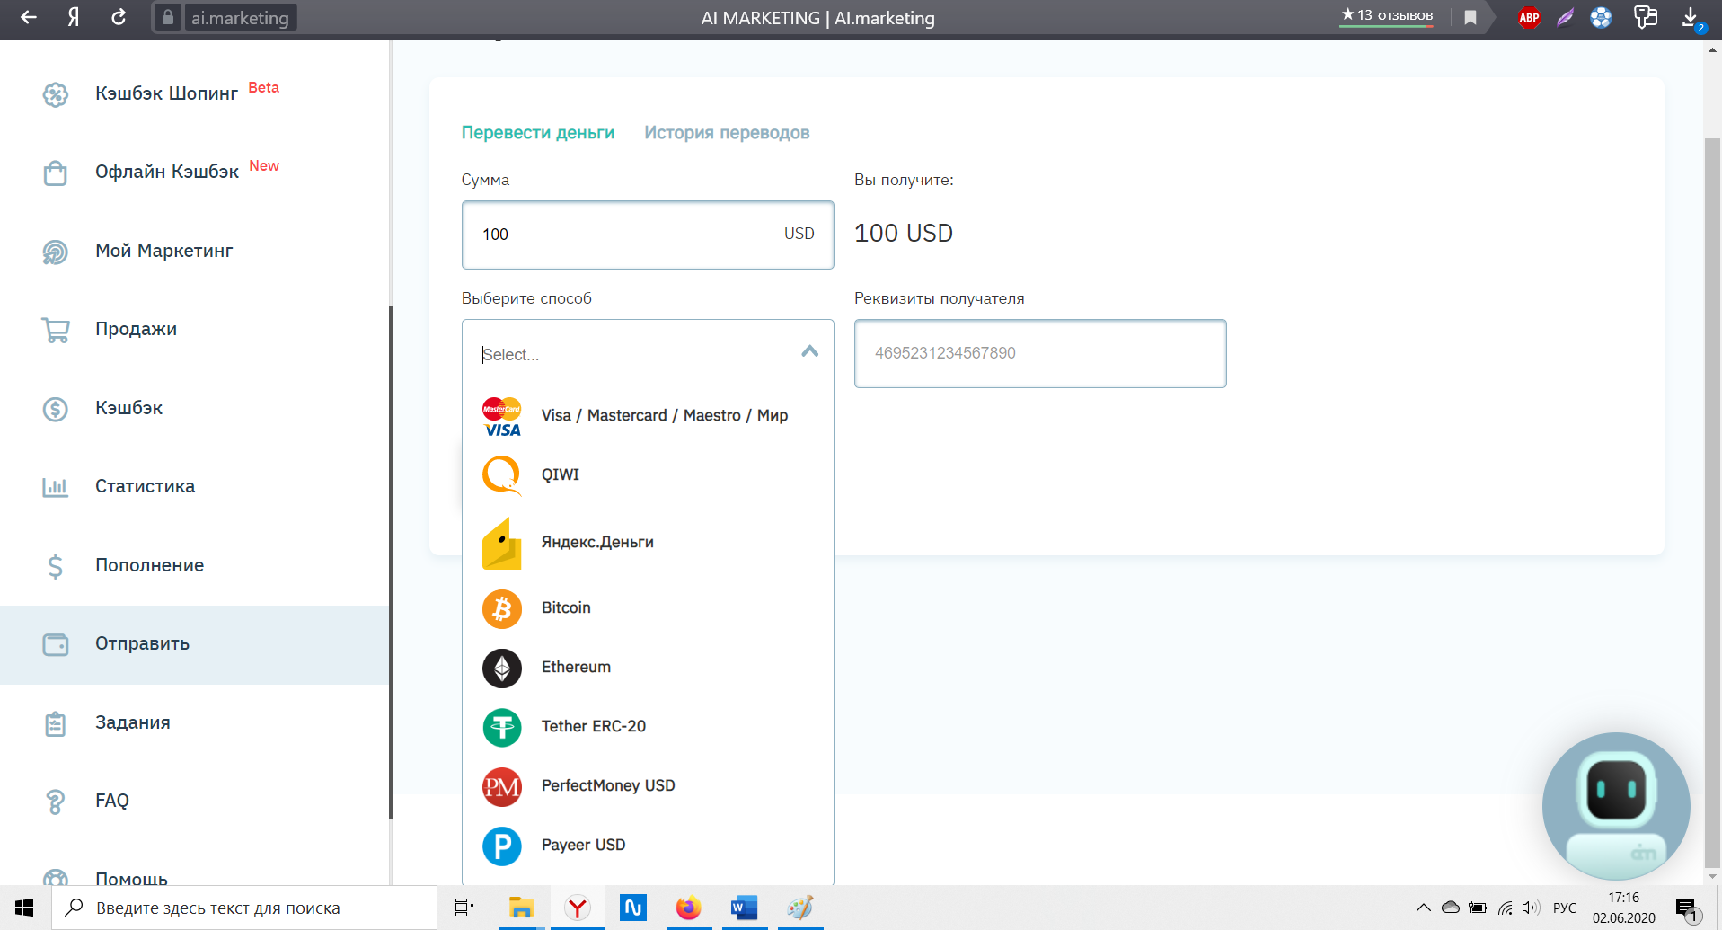Open the ABP ad blocker extension
This screenshot has height=930, width=1722.
[x=1529, y=17]
